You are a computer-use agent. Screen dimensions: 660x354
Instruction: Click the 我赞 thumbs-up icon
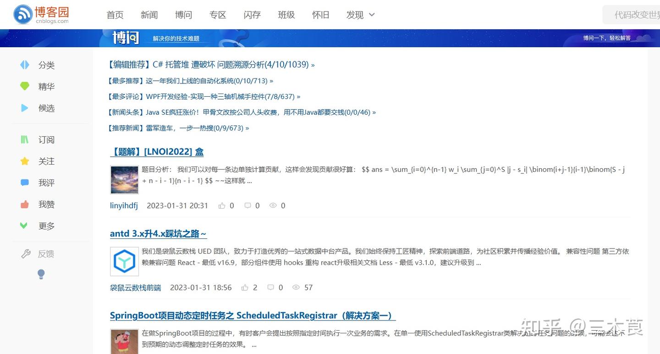click(25, 204)
